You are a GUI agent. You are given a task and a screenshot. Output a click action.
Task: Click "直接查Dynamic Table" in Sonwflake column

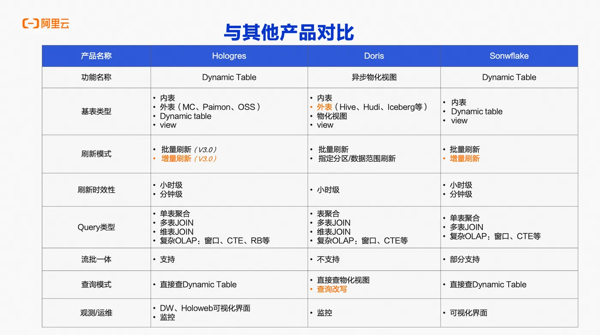pos(488,285)
